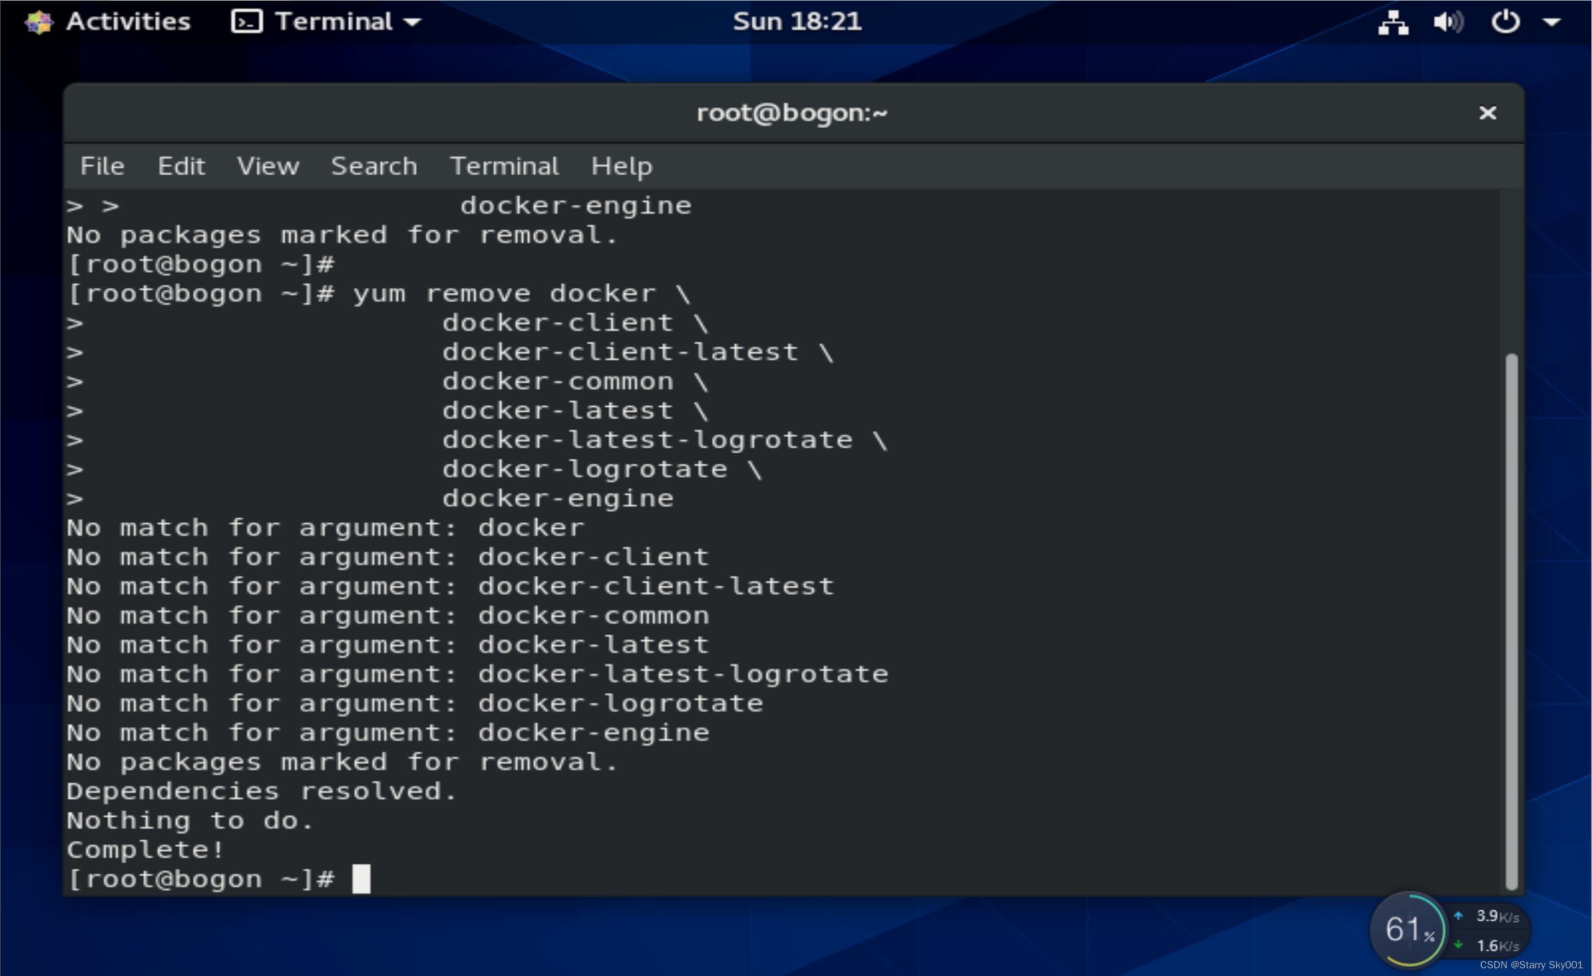Click the close window button

[1487, 112]
